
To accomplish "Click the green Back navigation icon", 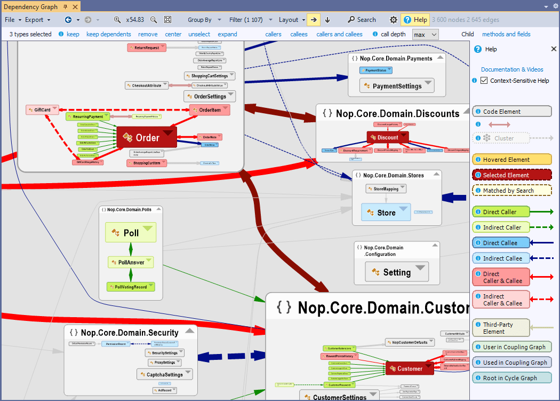I will click(68, 20).
